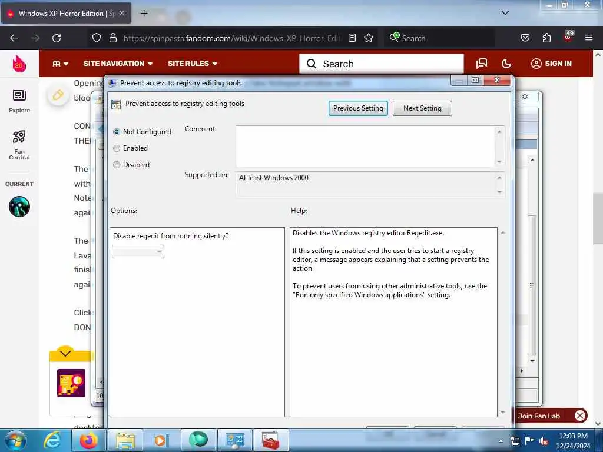Open the Pocket save icon
This screenshot has height=452, width=603.
tap(525, 38)
